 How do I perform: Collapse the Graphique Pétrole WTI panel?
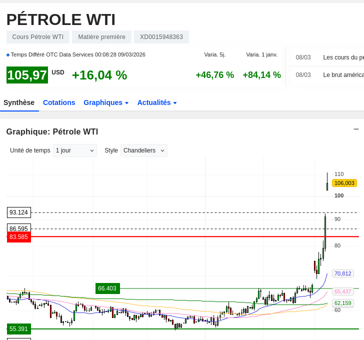pyautogui.click(x=356, y=129)
